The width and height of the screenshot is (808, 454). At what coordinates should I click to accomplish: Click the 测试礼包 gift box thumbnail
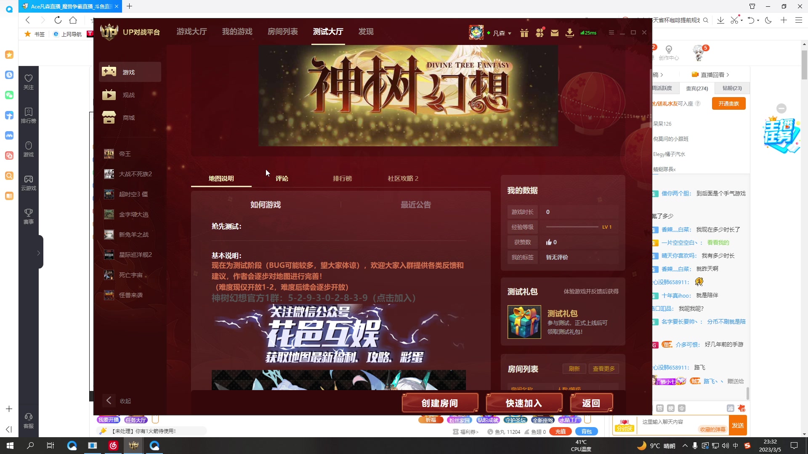point(524,322)
